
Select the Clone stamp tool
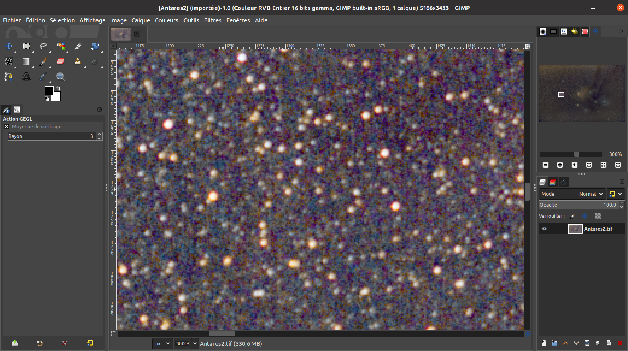(78, 61)
